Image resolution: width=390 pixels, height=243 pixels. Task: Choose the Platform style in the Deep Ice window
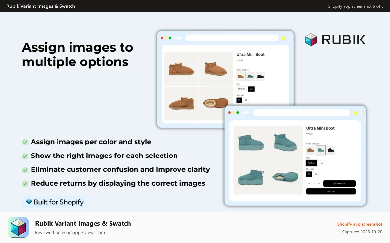tap(312, 163)
